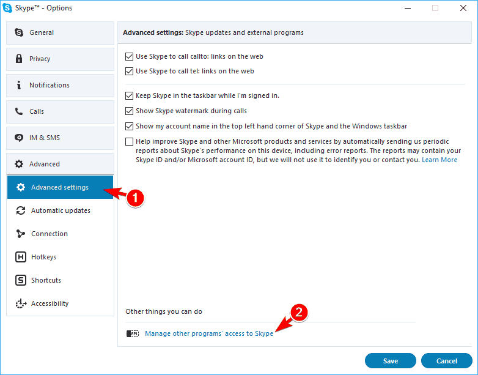Viewport: 478px width, 375px height.
Task: Click the Skype logo icon beside General
Action: pyautogui.click(x=19, y=32)
